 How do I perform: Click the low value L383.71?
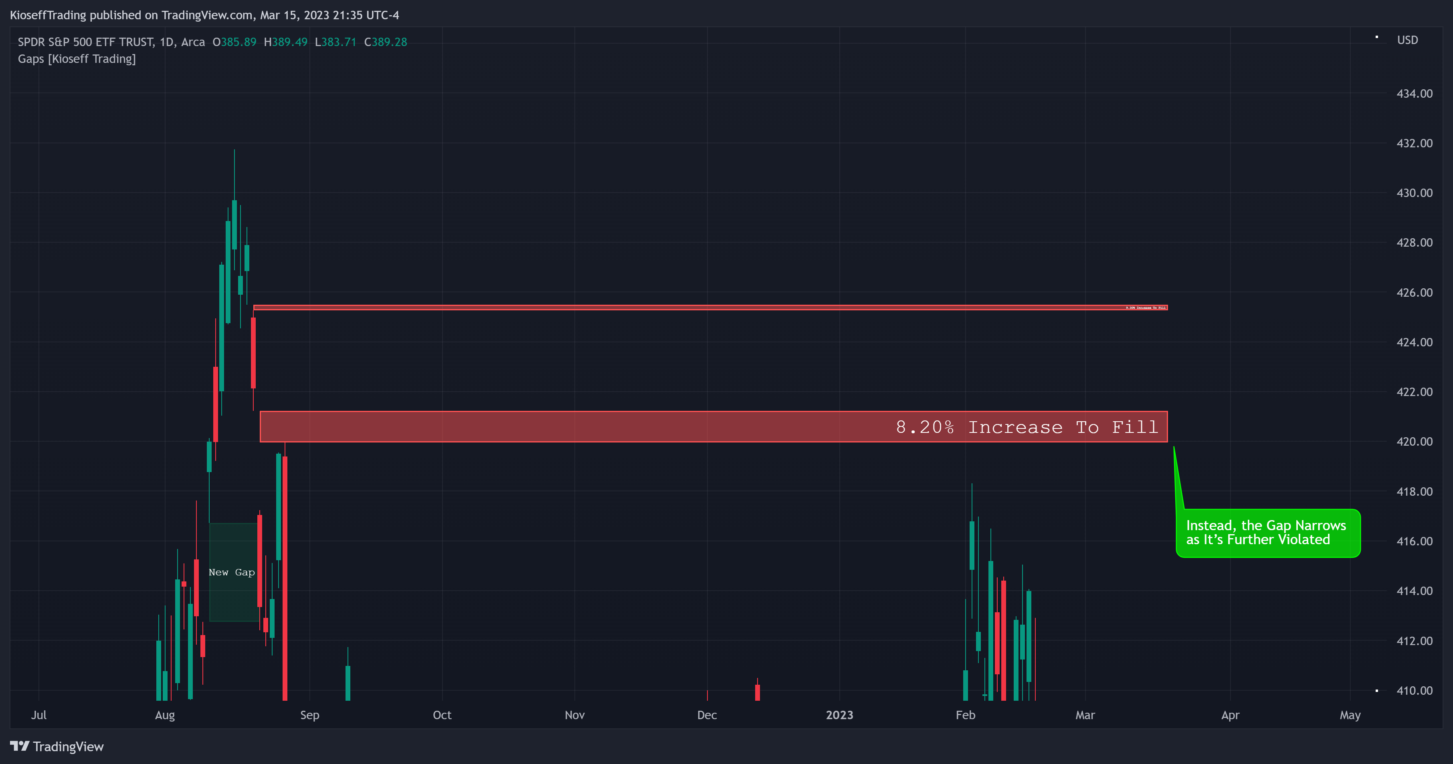335,42
